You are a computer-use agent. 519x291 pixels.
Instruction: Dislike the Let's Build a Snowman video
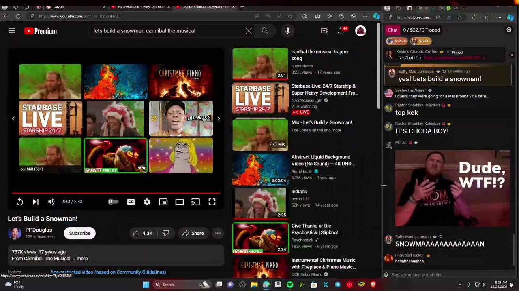tap(165, 233)
